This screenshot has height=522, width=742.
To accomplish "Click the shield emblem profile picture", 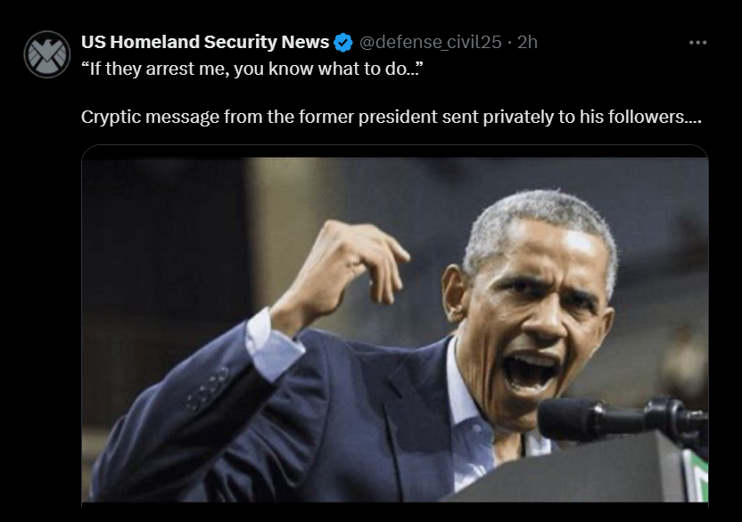I will (46, 53).
